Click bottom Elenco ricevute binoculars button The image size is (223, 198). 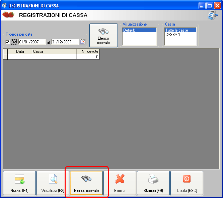pos(86,183)
